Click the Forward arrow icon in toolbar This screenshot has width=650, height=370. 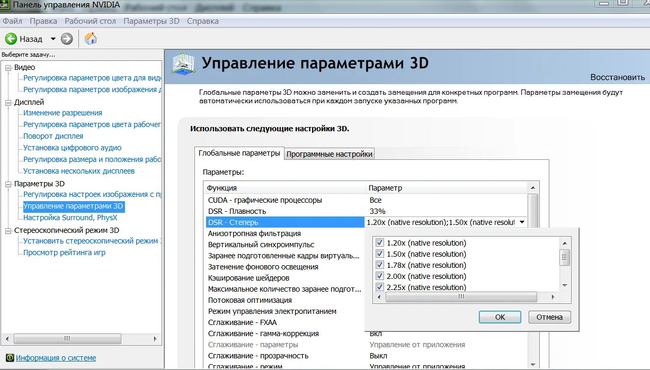click(x=67, y=39)
